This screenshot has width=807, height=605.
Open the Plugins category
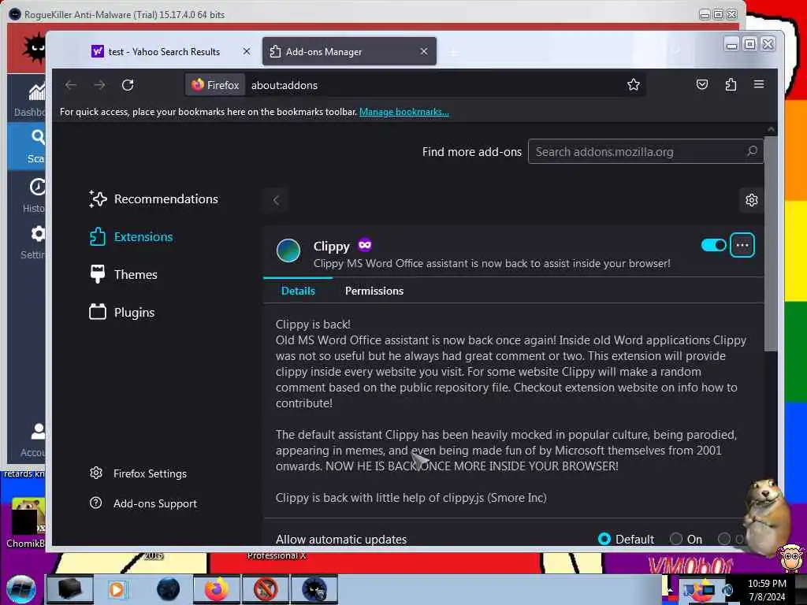click(122, 312)
